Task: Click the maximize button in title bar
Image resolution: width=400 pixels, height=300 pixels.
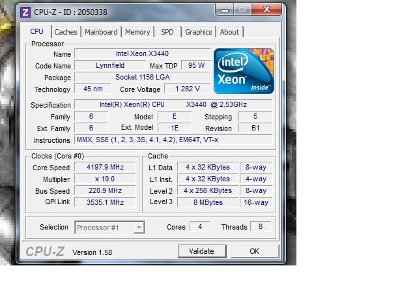Action: [242, 10]
